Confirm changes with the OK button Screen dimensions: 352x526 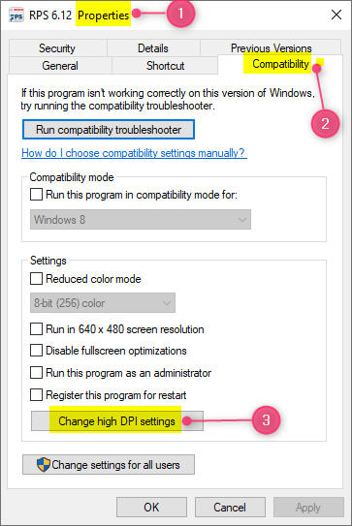coord(151,507)
